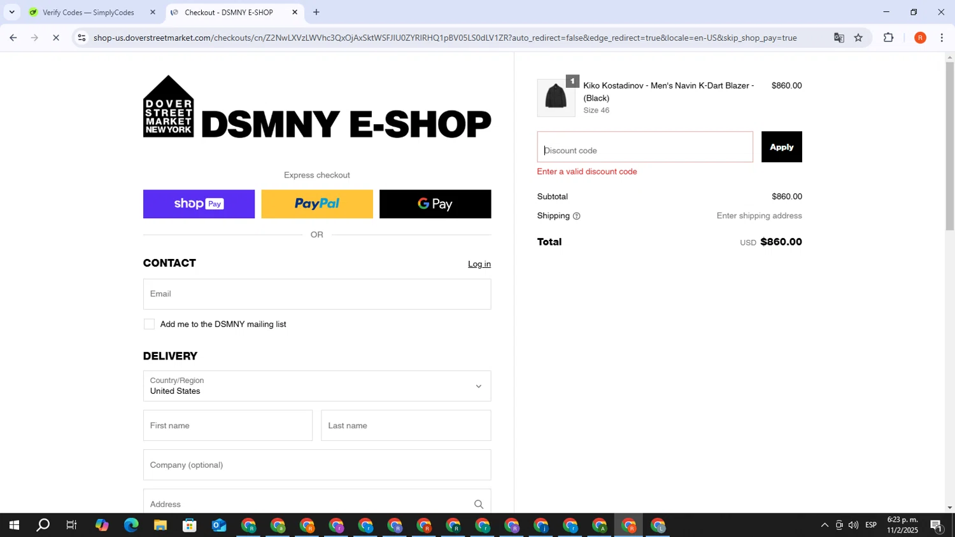
Task: Show hidden system tray icons
Action: (824, 526)
